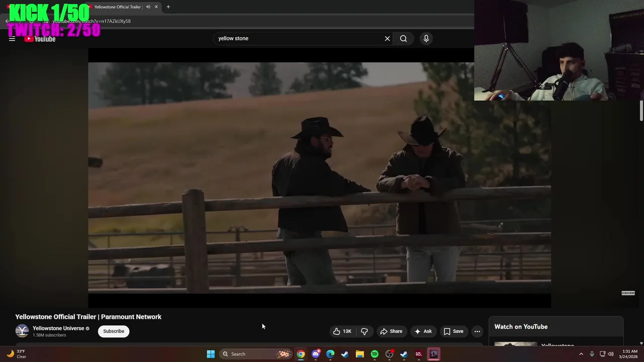Open Microsoft Edge from taskbar

(x=330, y=354)
